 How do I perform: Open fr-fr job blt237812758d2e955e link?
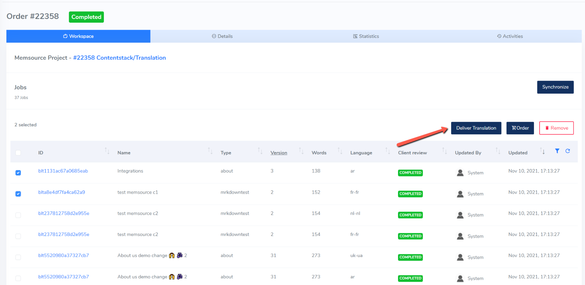tap(64, 234)
